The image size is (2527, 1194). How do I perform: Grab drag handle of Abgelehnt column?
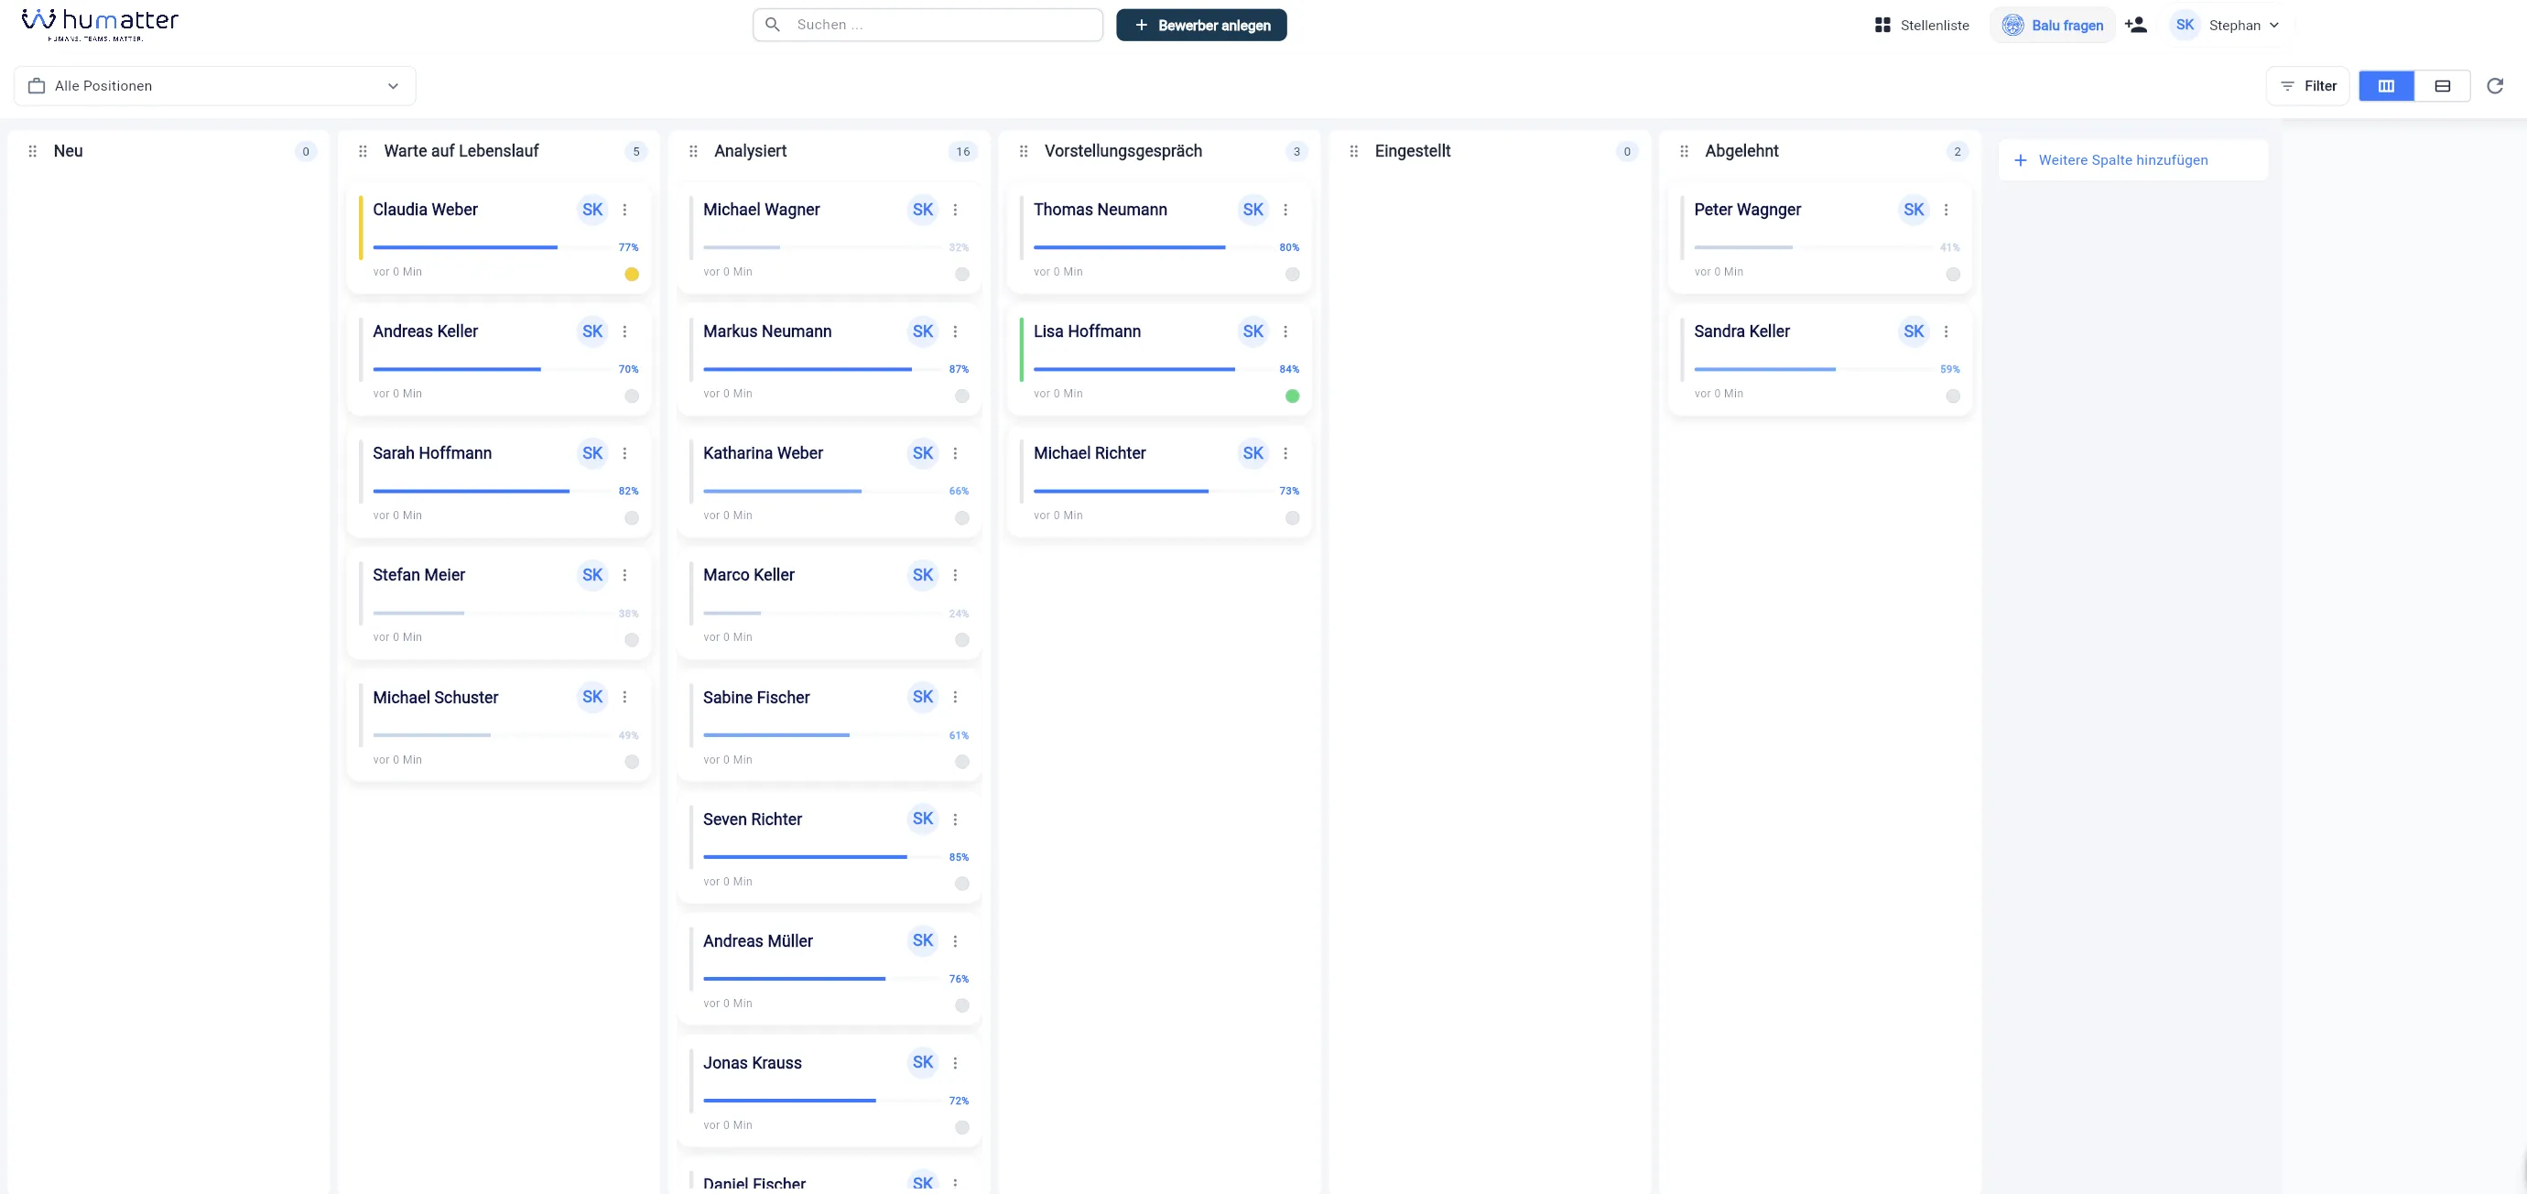coord(1685,151)
